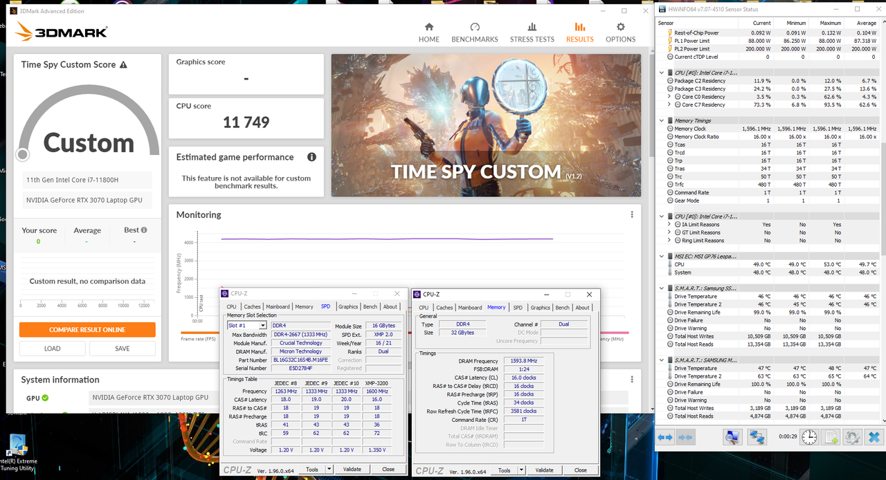Expand Core C0 Residency row
The width and height of the screenshot is (886, 480).
point(669,97)
